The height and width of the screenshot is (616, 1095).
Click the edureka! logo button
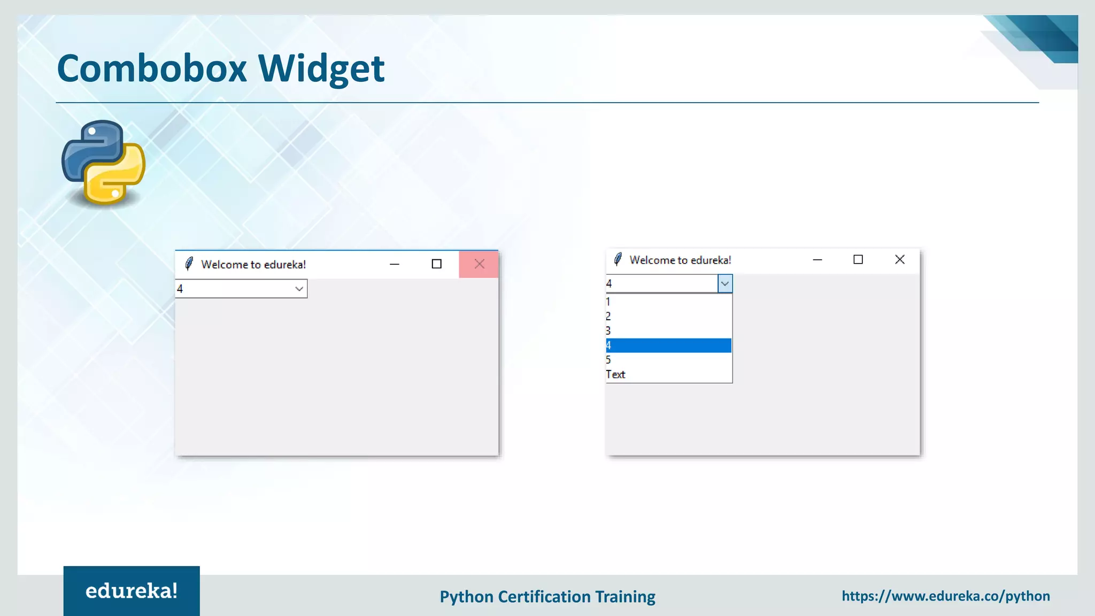point(132,591)
